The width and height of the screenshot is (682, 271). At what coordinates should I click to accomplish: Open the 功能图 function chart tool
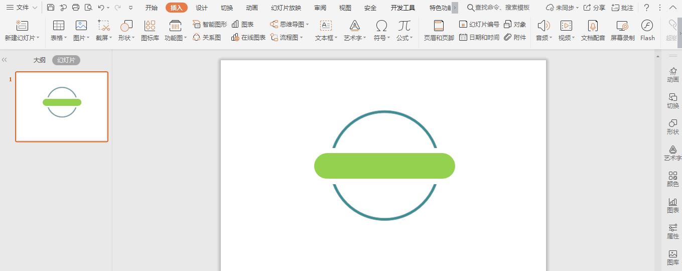coord(175,31)
